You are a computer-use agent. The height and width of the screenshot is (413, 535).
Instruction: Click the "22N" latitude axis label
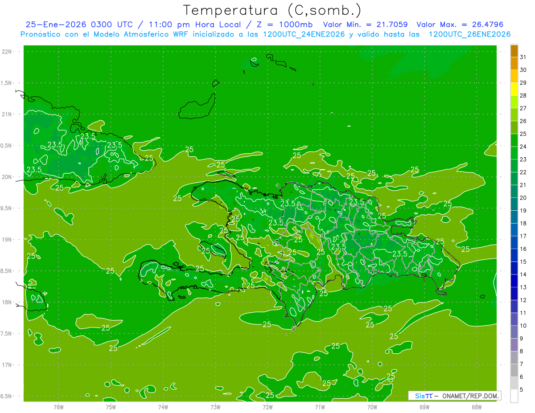(7, 52)
